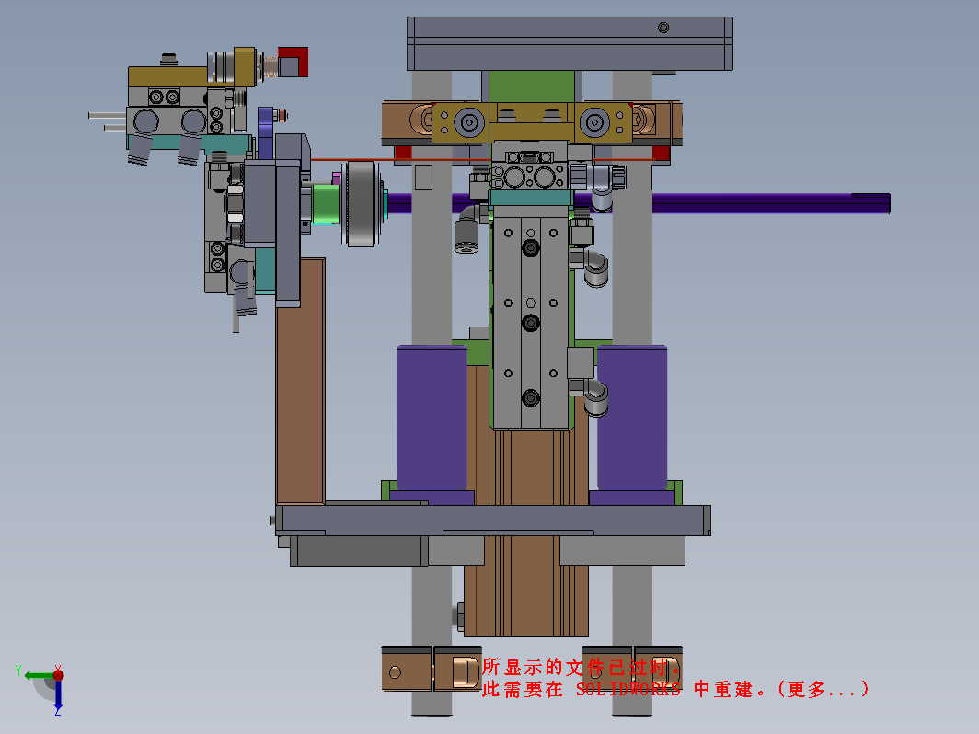Click the red warning text 所显示的文件已过时

coord(580,667)
